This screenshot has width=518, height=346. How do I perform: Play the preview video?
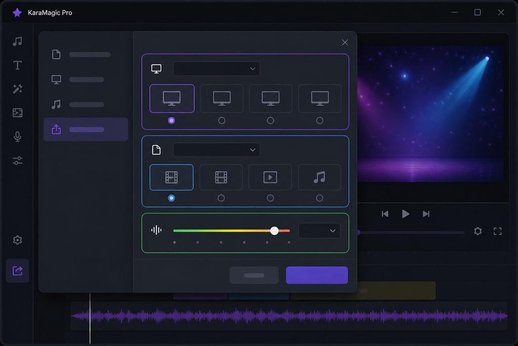pyautogui.click(x=405, y=214)
